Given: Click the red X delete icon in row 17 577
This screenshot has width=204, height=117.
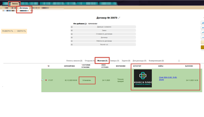Looking at the screenshot, I should 46,80.
